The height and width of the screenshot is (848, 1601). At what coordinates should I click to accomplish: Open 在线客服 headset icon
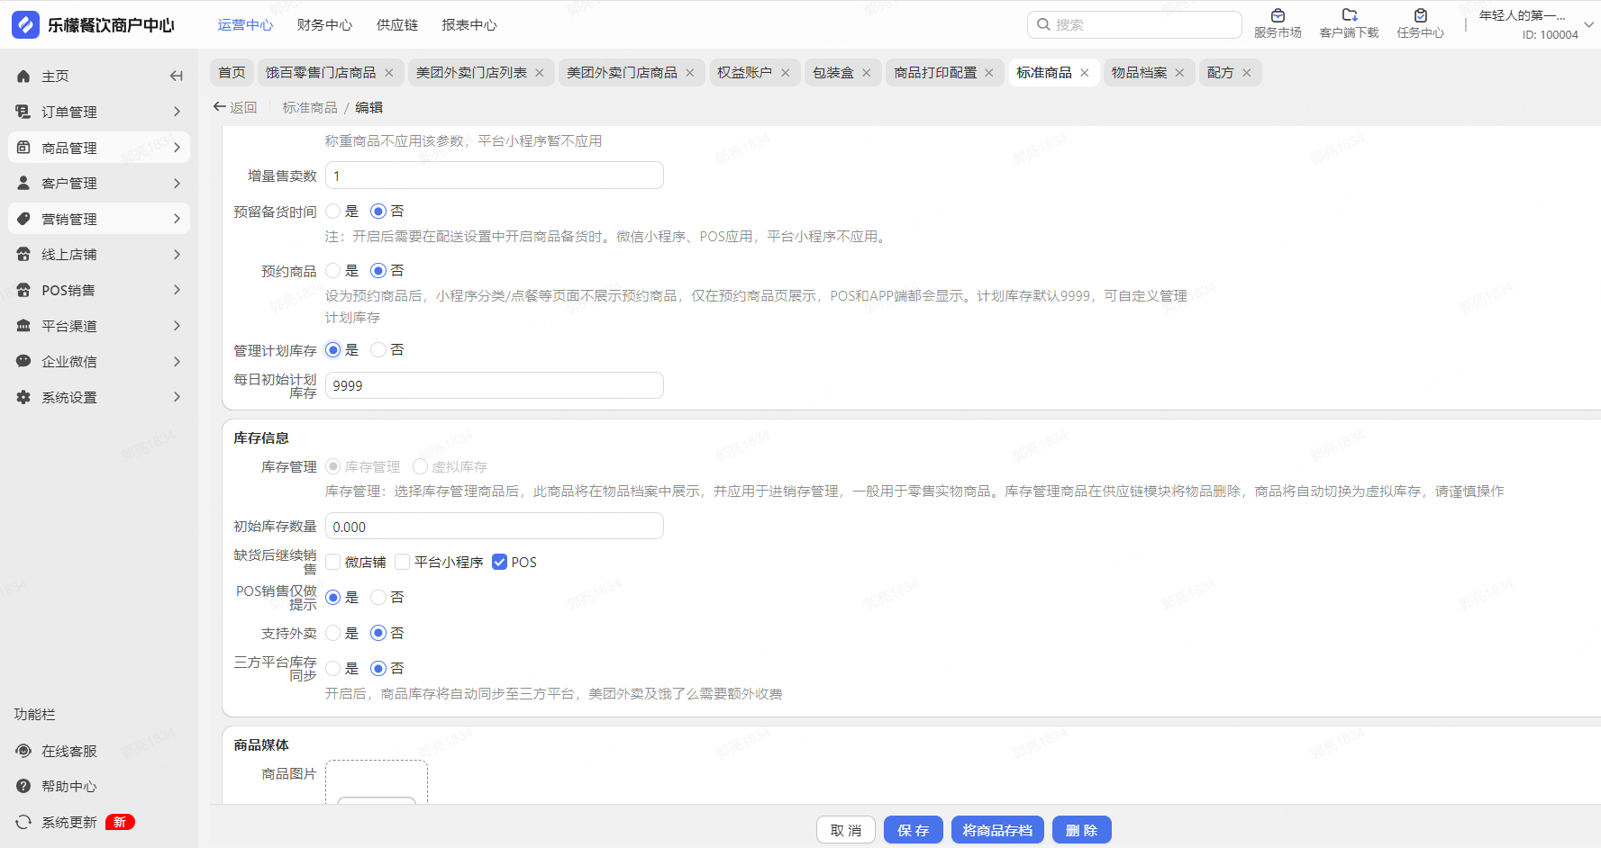23,751
